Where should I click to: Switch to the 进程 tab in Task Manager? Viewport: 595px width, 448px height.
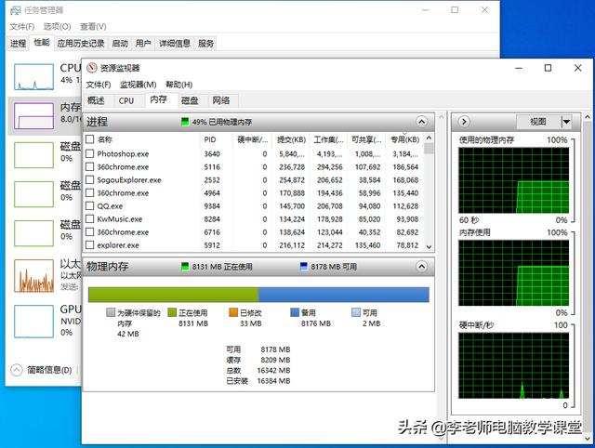click(18, 44)
